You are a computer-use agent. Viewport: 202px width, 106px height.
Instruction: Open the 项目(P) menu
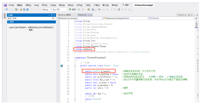(45, 5)
